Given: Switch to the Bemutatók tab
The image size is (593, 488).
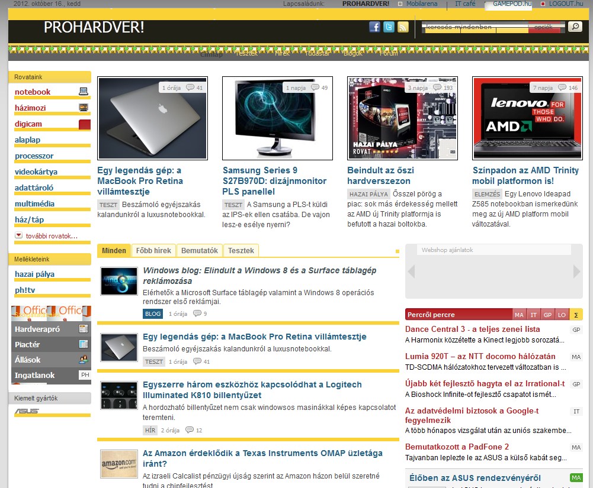Looking at the screenshot, I should tap(199, 250).
